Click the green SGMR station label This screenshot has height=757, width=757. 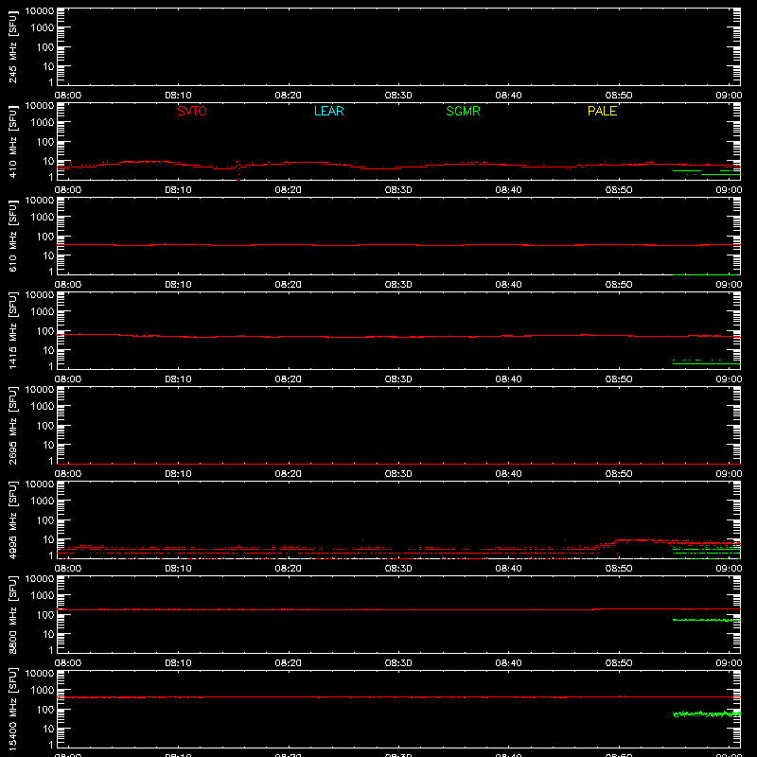(463, 111)
